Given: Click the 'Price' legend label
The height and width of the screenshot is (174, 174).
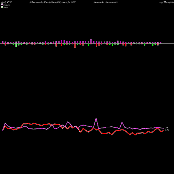Looking at the screenshot, I should (6, 8).
